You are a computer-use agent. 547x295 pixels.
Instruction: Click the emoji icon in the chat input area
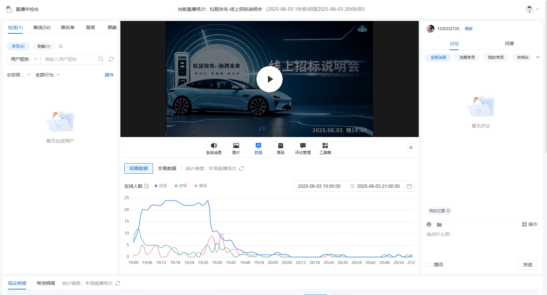pyautogui.click(x=429, y=225)
